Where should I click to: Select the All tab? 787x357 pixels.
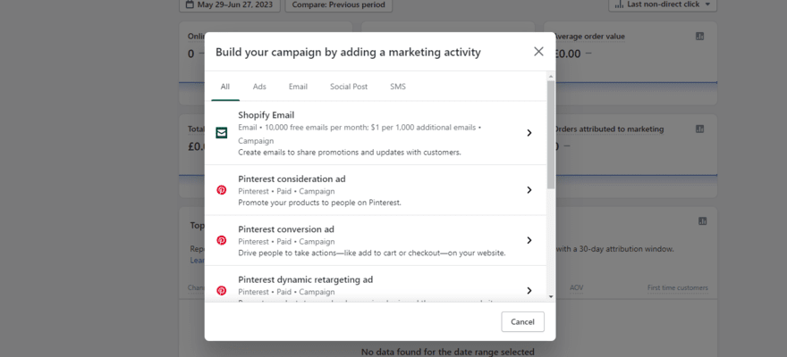[224, 87]
